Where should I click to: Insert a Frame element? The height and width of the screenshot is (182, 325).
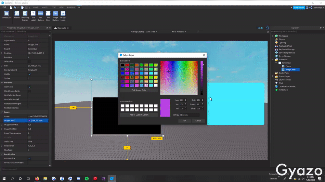(17, 16)
